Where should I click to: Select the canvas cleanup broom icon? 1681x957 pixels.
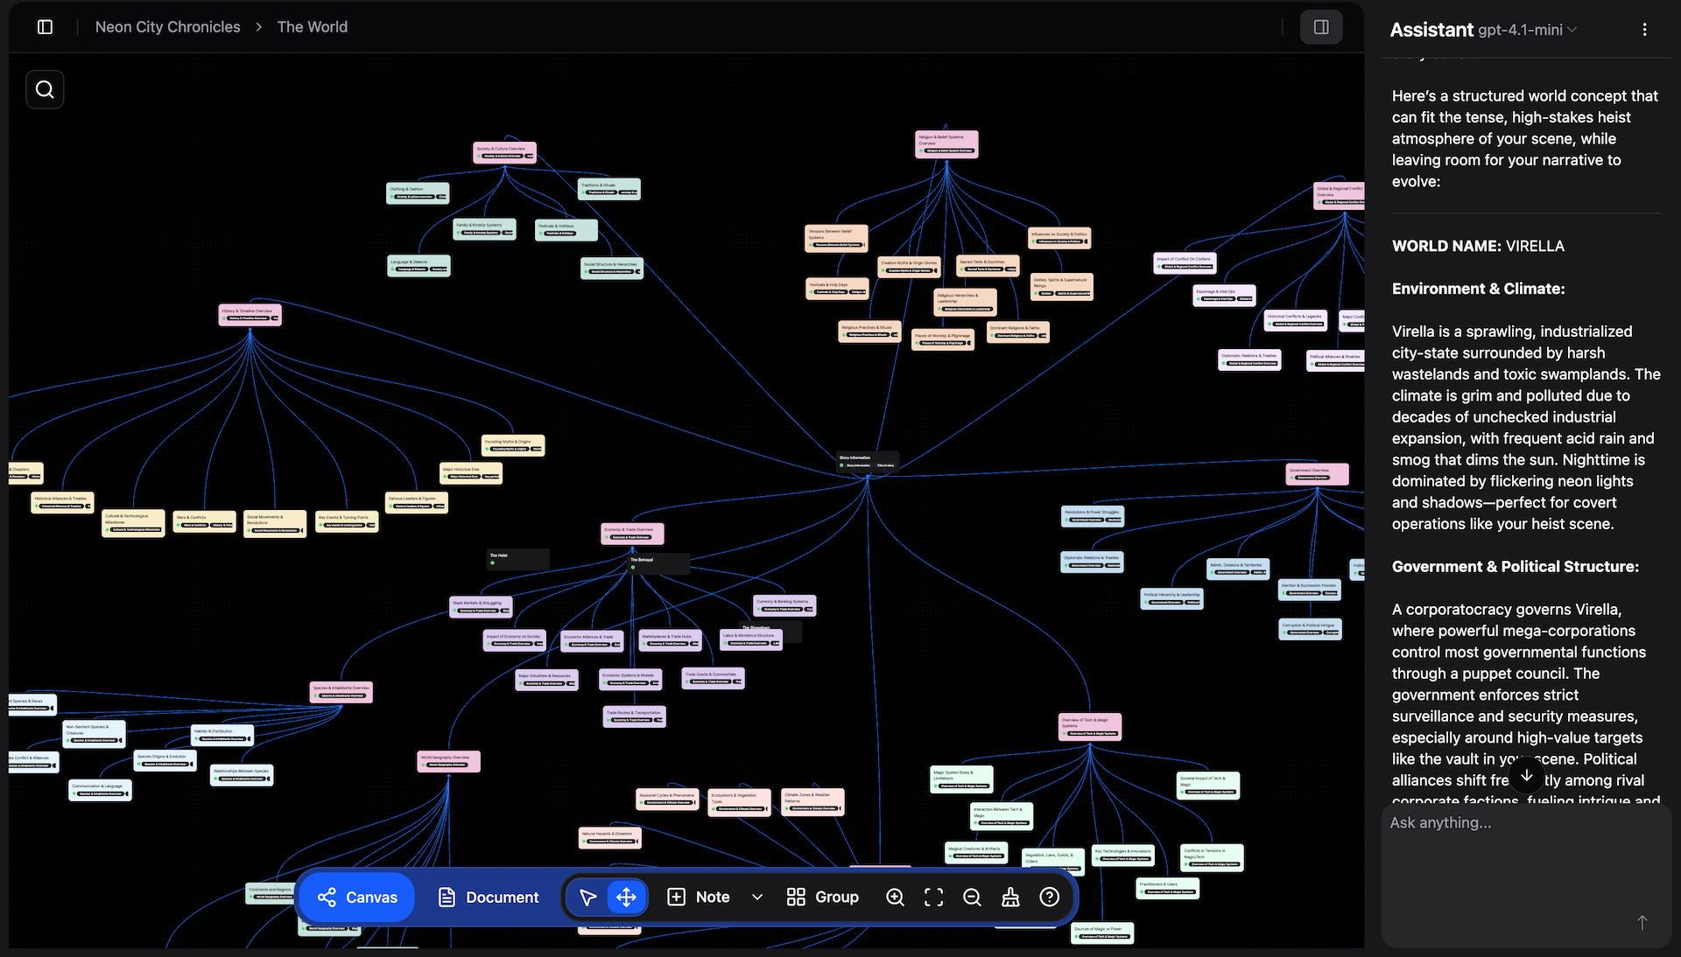tap(1010, 897)
